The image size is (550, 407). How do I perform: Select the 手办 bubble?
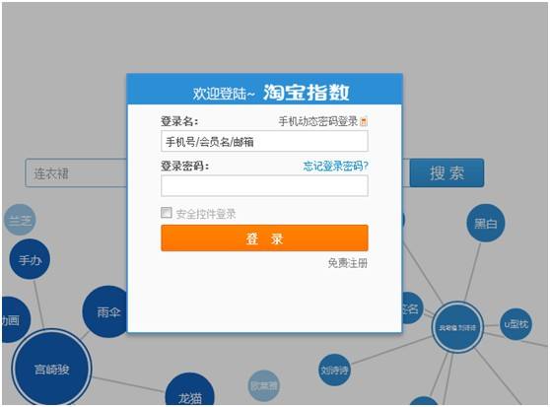pos(30,259)
